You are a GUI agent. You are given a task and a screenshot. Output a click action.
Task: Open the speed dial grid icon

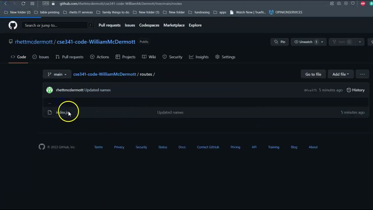pyautogui.click(x=32, y=3)
